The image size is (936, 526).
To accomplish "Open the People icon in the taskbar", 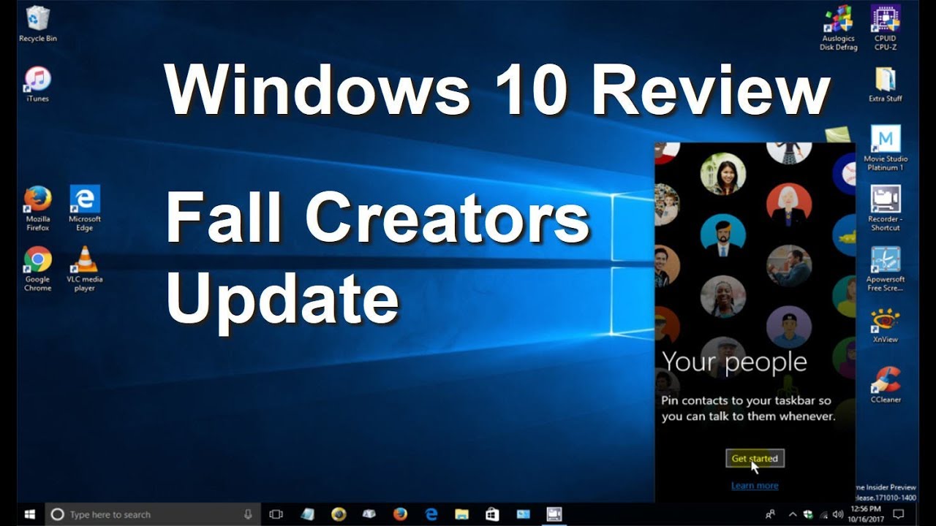I will click(770, 514).
